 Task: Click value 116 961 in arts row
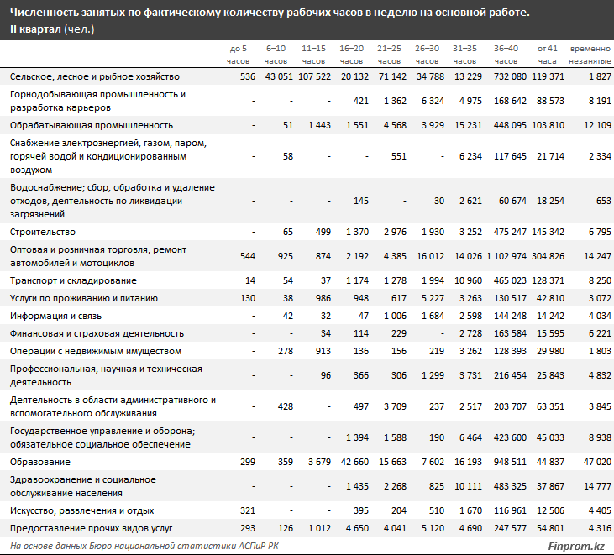[x=510, y=510]
